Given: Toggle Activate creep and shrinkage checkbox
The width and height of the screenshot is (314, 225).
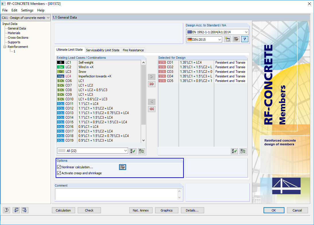Looking at the screenshot, I should [59, 173].
